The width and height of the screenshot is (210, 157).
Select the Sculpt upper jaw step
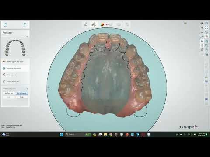pos(15,82)
